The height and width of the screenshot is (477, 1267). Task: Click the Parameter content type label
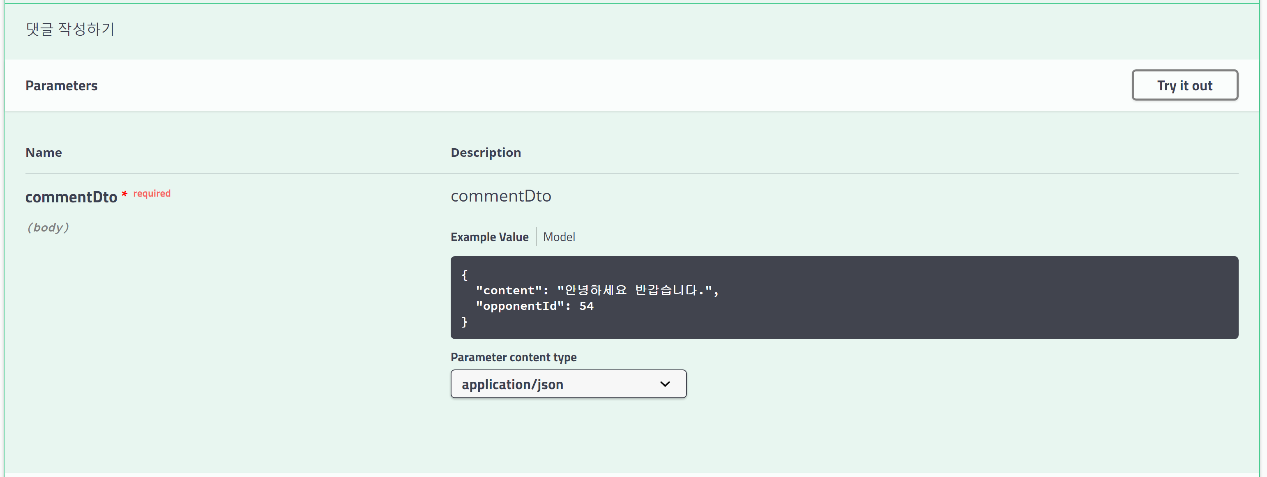513,357
